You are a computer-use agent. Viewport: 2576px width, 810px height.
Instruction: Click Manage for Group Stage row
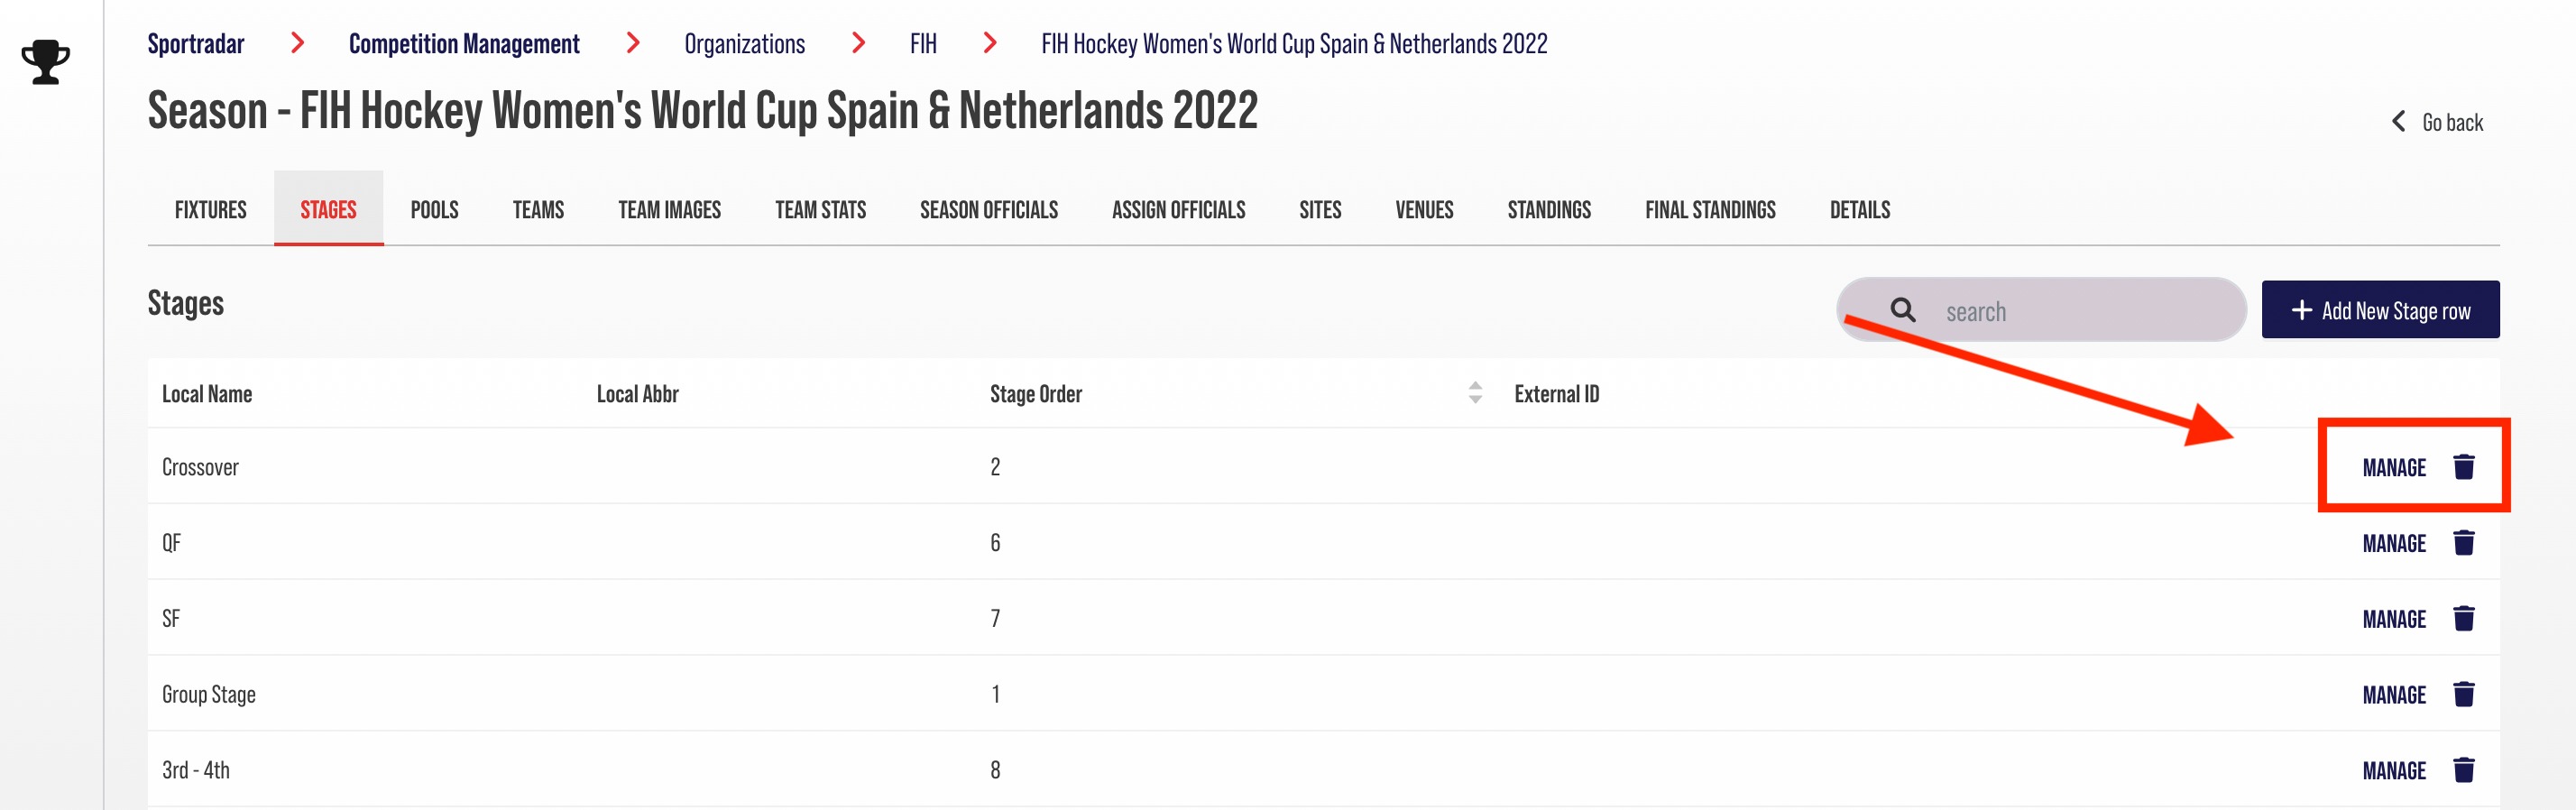2394,694
